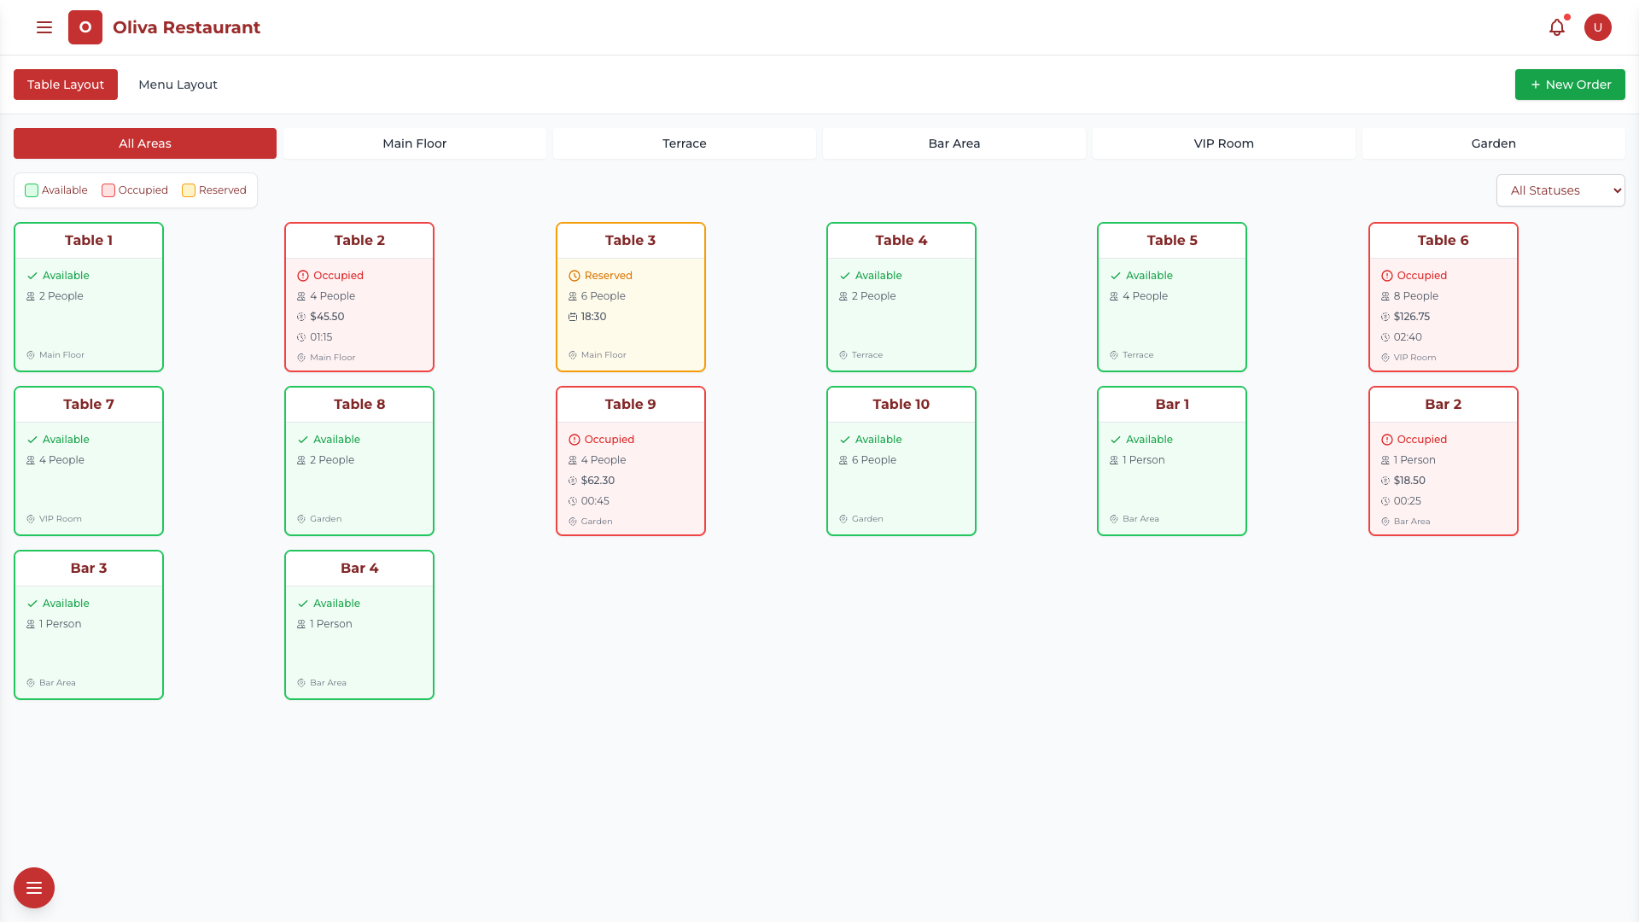Open the hamburger menu in header
This screenshot has height=922, width=1639.
(x=44, y=27)
